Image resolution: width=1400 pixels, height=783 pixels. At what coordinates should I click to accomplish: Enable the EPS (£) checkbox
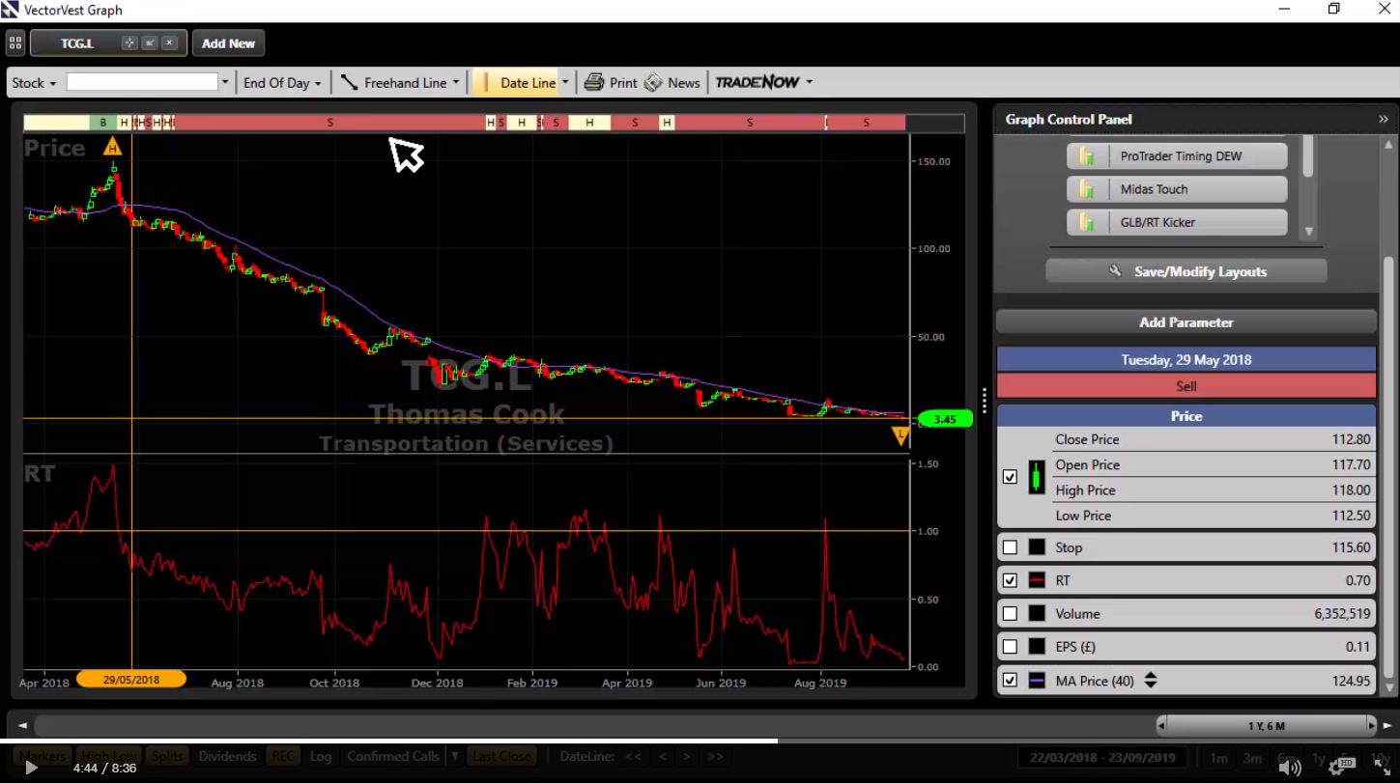click(x=1011, y=647)
